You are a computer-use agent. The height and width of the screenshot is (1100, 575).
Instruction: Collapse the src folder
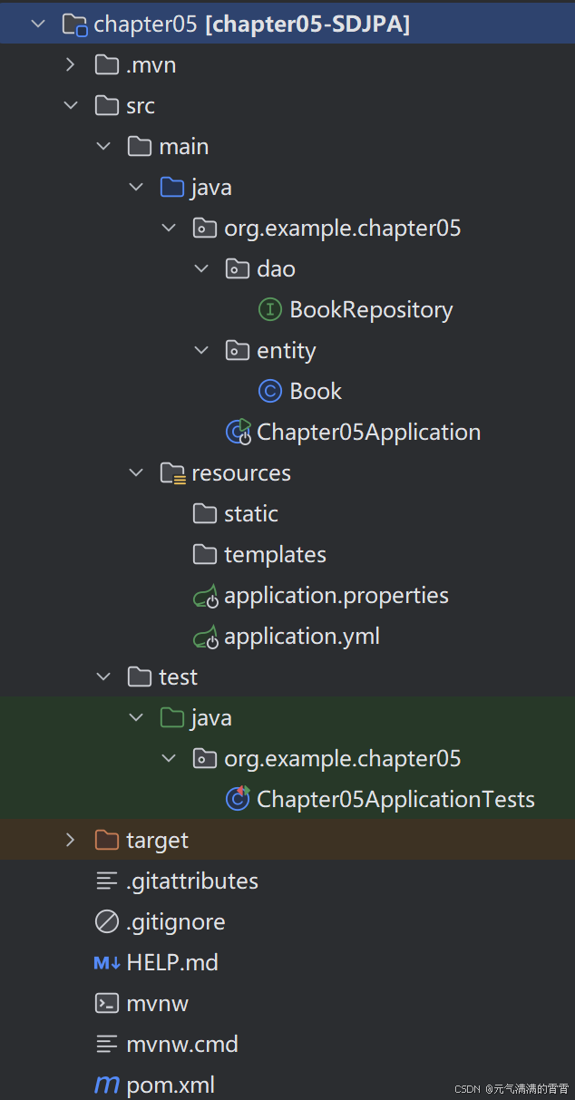(71, 105)
